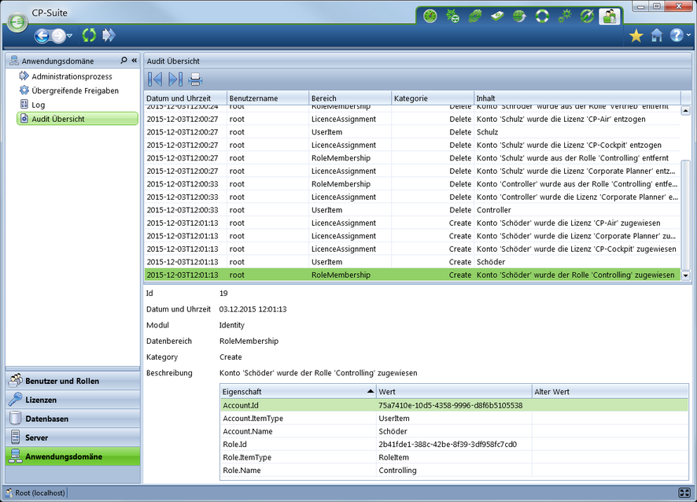
Task: Select the Role.ItemType property row
Action: (454, 457)
